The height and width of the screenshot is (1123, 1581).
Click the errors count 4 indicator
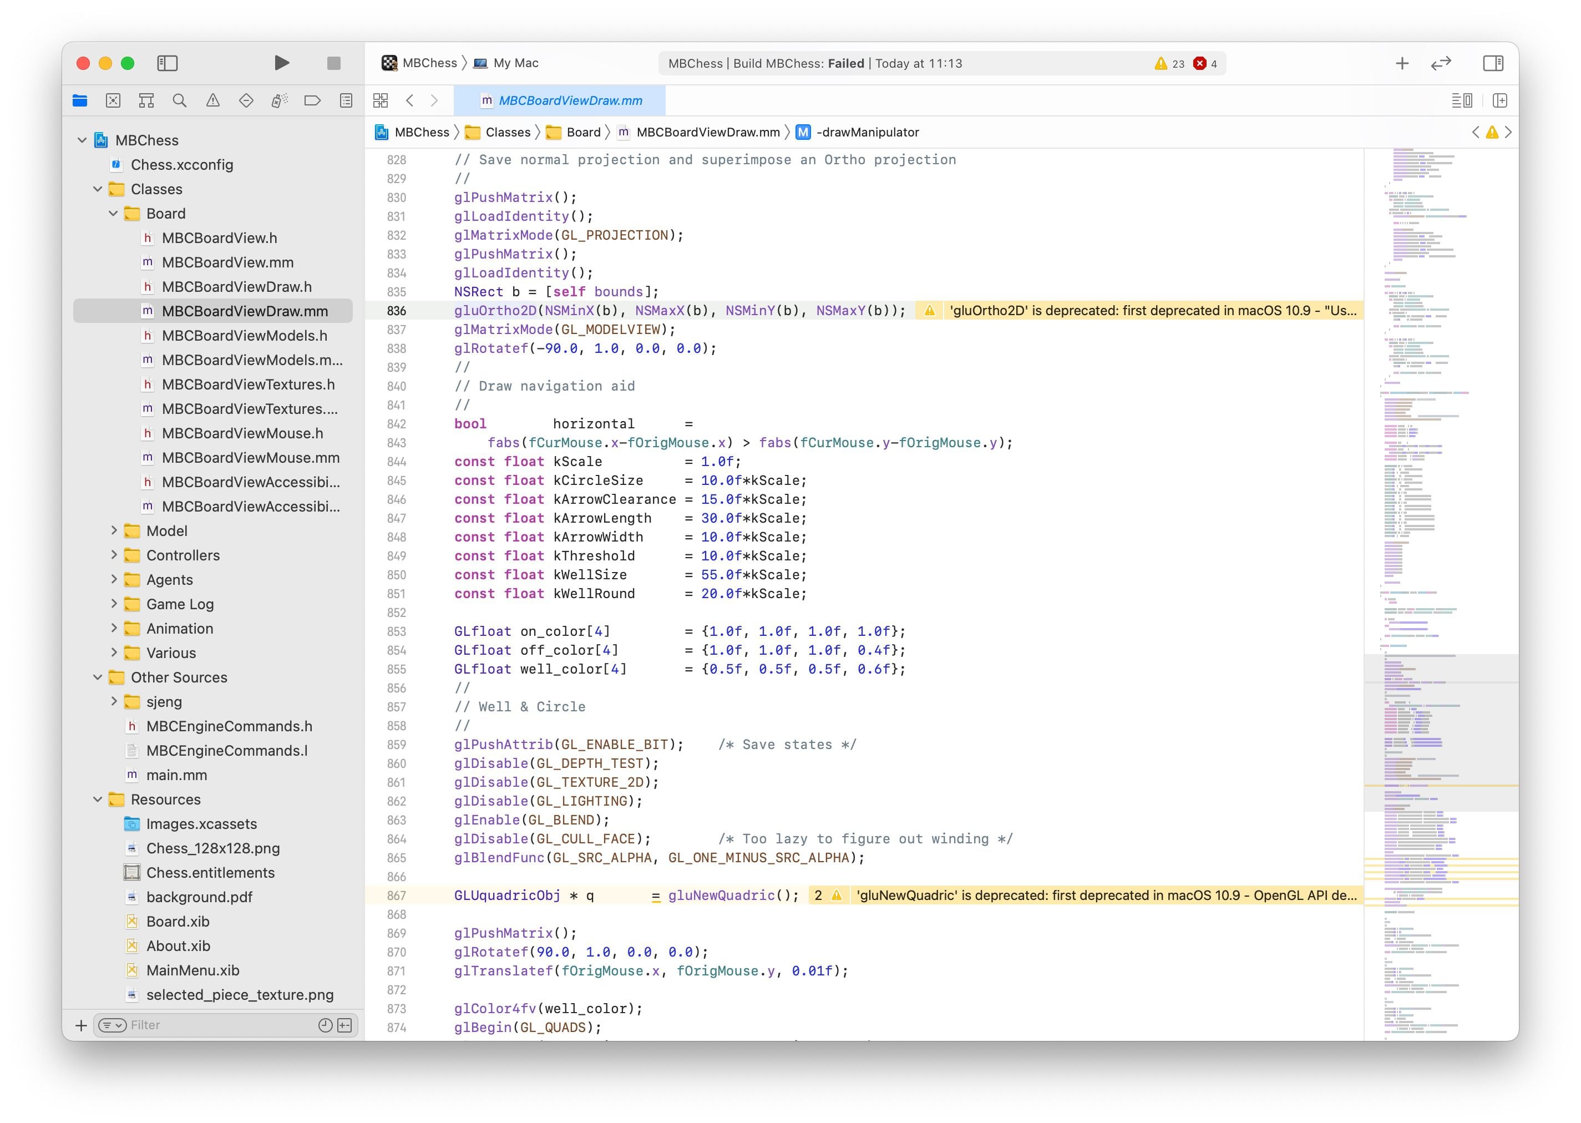point(1205,64)
